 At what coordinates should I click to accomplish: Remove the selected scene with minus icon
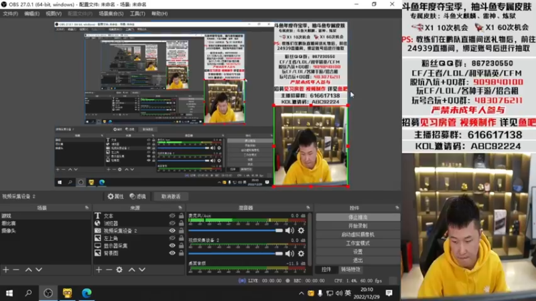(x=16, y=270)
